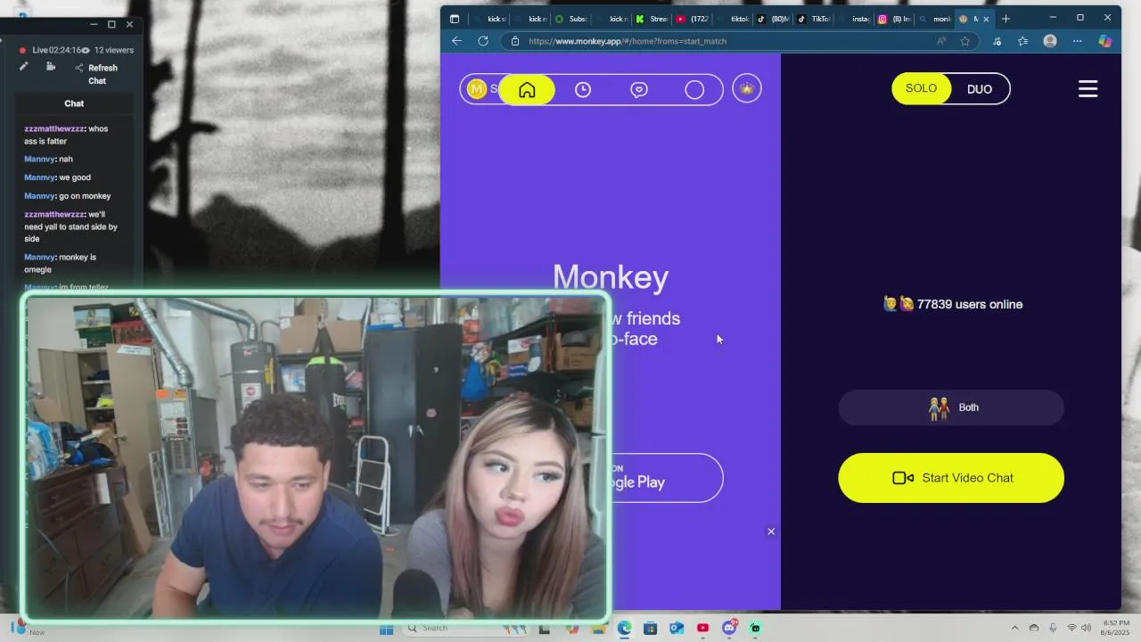Open the Monkey home icon
The width and height of the screenshot is (1141, 642).
pyautogui.click(x=527, y=89)
